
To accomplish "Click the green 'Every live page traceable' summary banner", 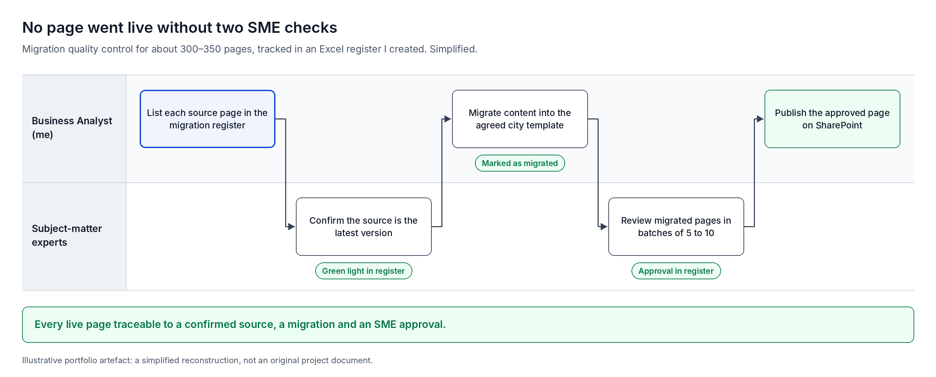I will pos(468,325).
